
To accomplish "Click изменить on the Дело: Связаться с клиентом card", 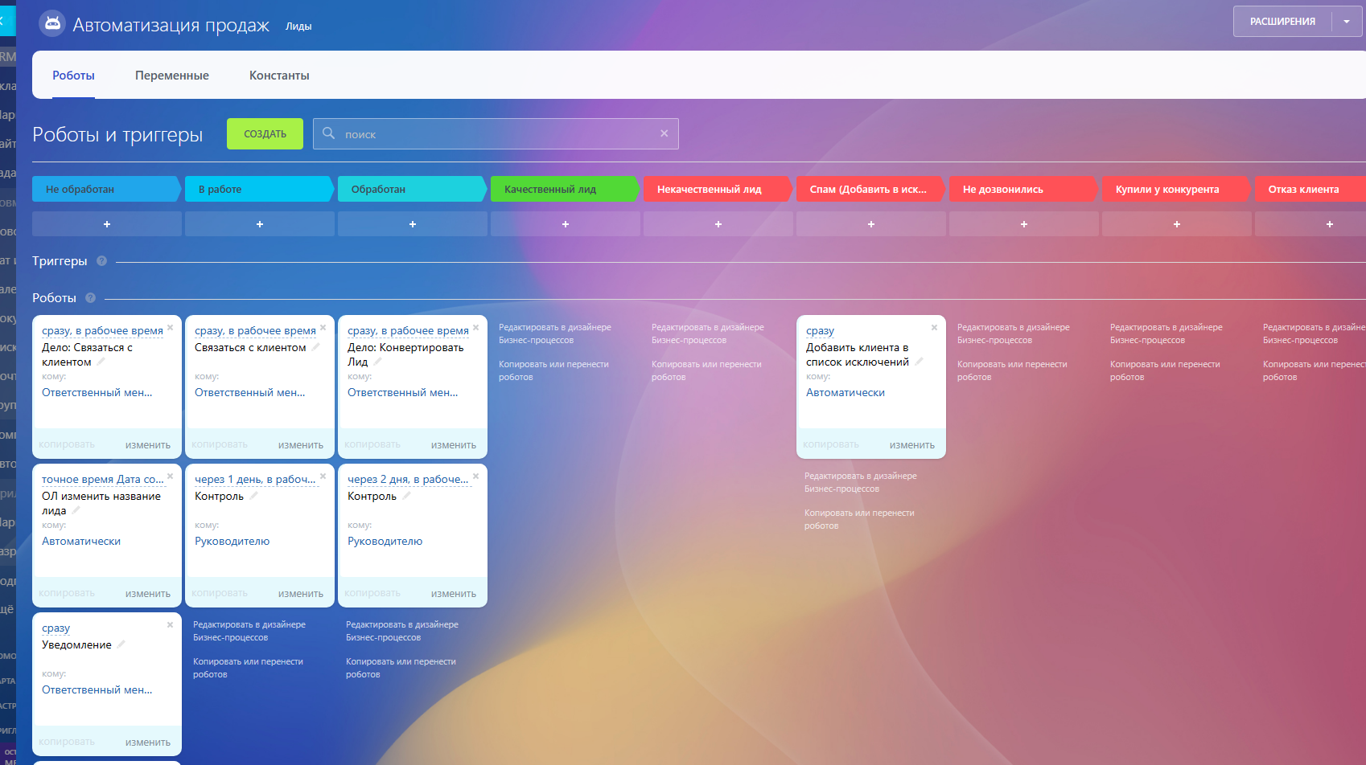I will [148, 444].
